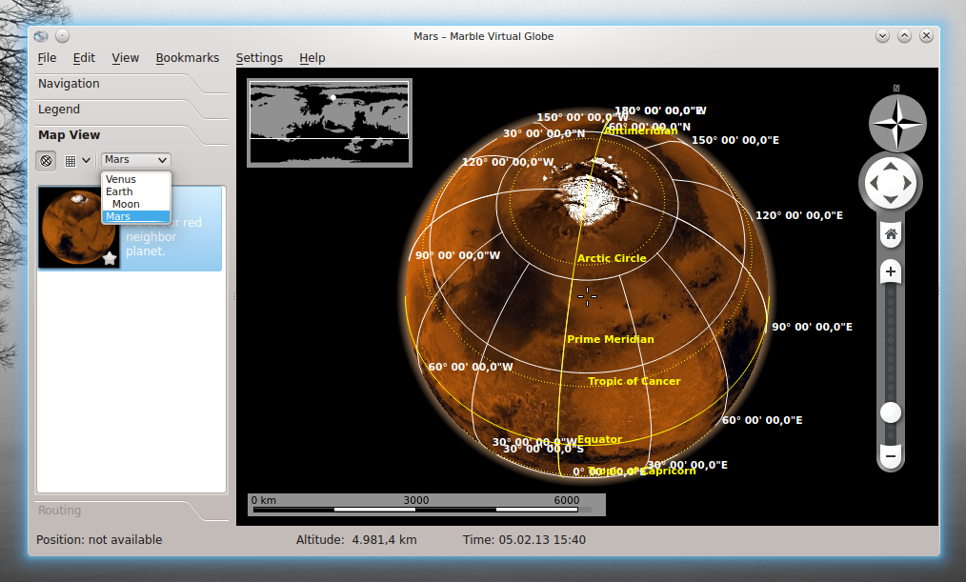
Task: Click the compass rose icon
Action: pos(897,123)
